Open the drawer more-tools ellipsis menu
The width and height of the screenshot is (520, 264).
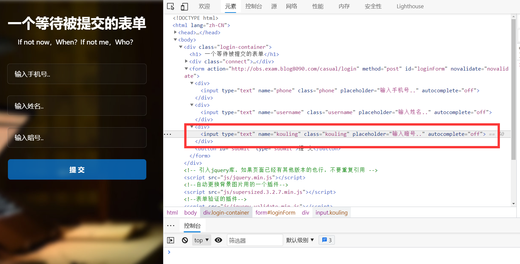pos(171,226)
